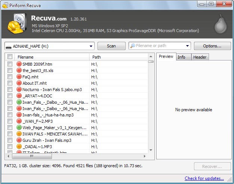The width and height of the screenshot is (234, 184).
Task: Tick the checkbox for FaQ.mht
Action: tap(10, 77)
